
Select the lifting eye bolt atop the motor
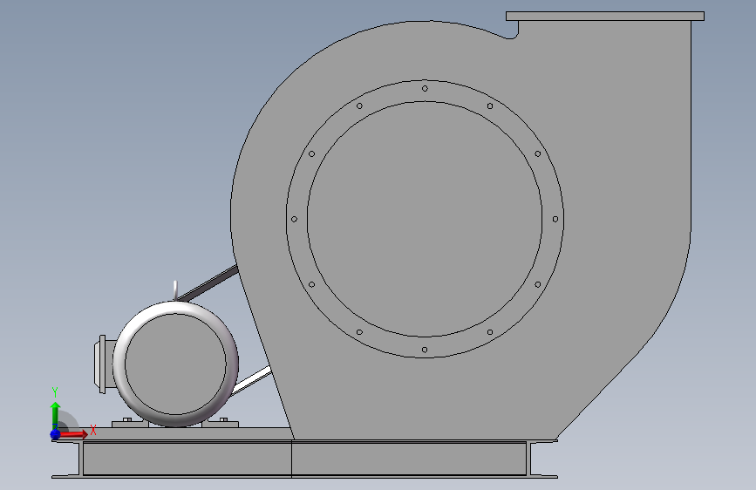coord(175,289)
